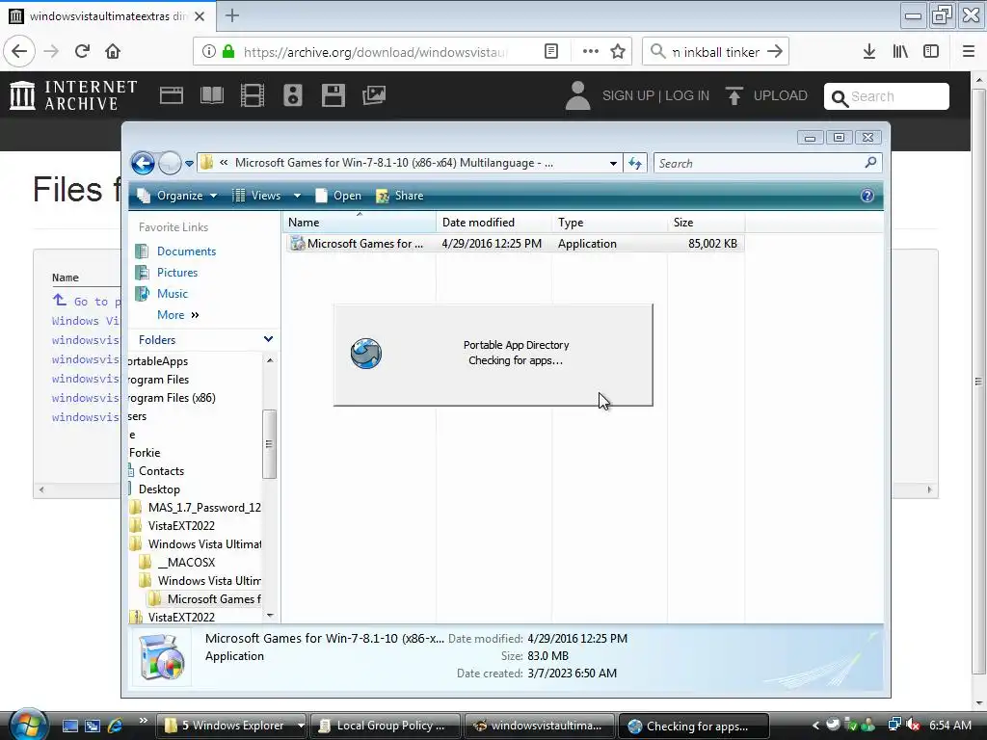Open Pictures favorite link
Image resolution: width=987 pixels, height=740 pixels.
177,273
